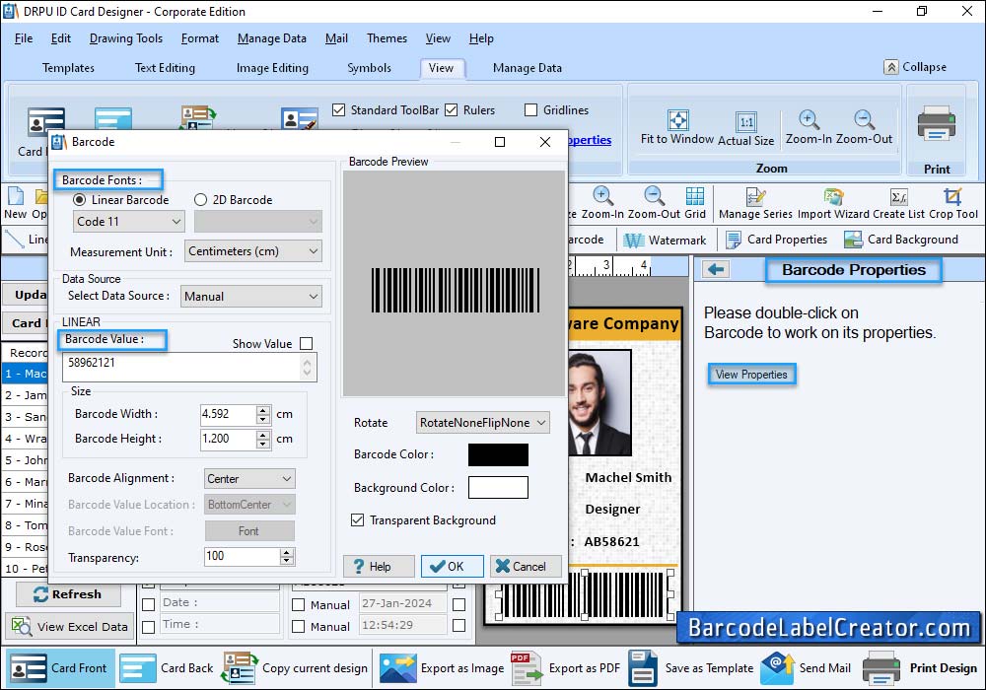Click the Print icon in the ribbon

pos(937,123)
